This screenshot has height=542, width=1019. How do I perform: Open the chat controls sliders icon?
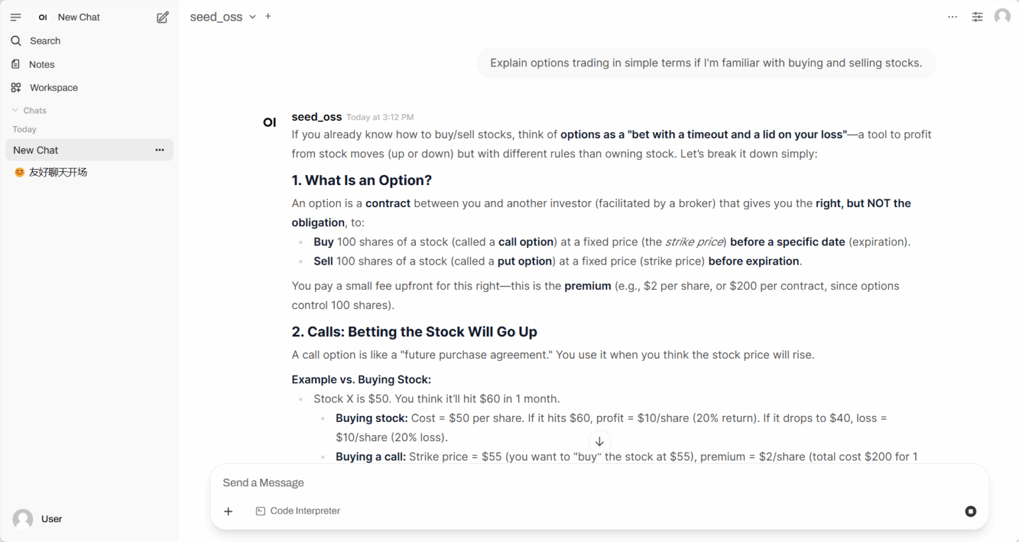pyautogui.click(x=977, y=17)
